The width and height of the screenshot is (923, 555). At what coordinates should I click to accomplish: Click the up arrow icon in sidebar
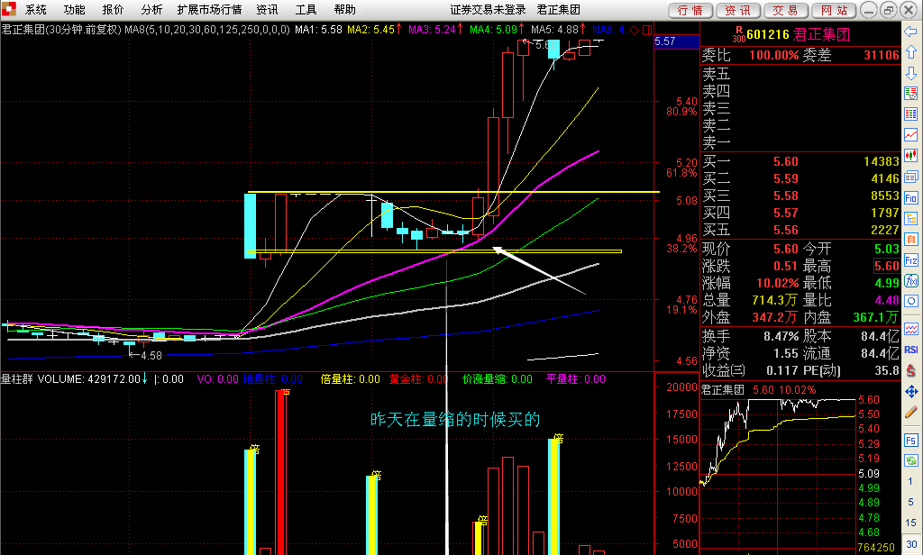(x=910, y=52)
